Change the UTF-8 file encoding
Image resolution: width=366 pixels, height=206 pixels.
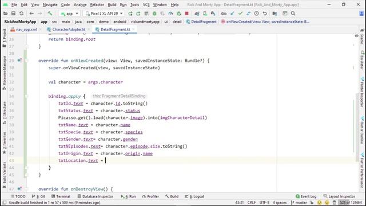click(x=264, y=203)
